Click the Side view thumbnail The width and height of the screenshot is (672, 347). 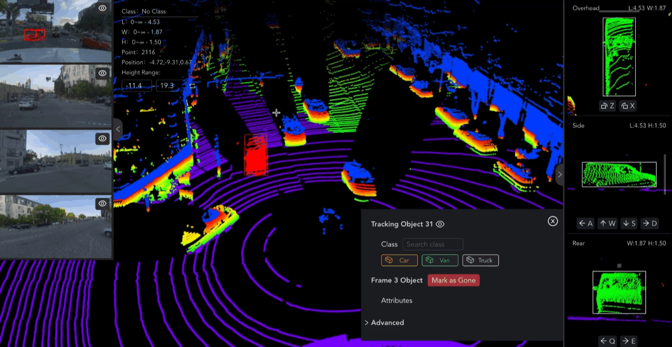[x=619, y=175]
